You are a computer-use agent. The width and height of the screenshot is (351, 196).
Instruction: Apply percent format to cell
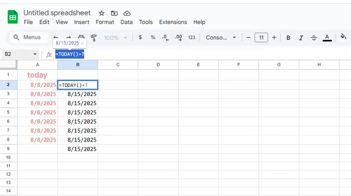[153, 38]
